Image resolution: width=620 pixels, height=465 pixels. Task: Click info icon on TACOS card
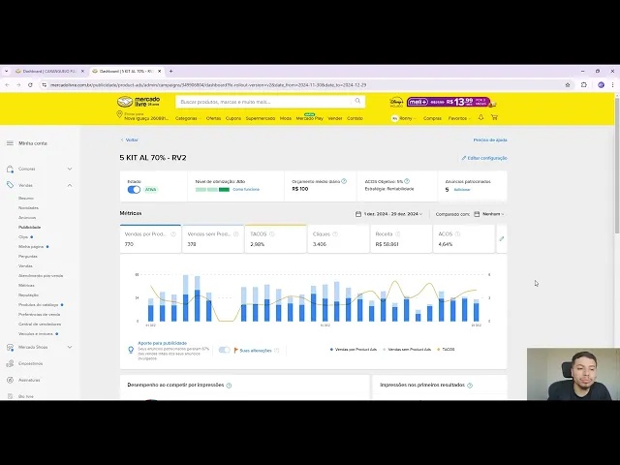tap(272, 234)
